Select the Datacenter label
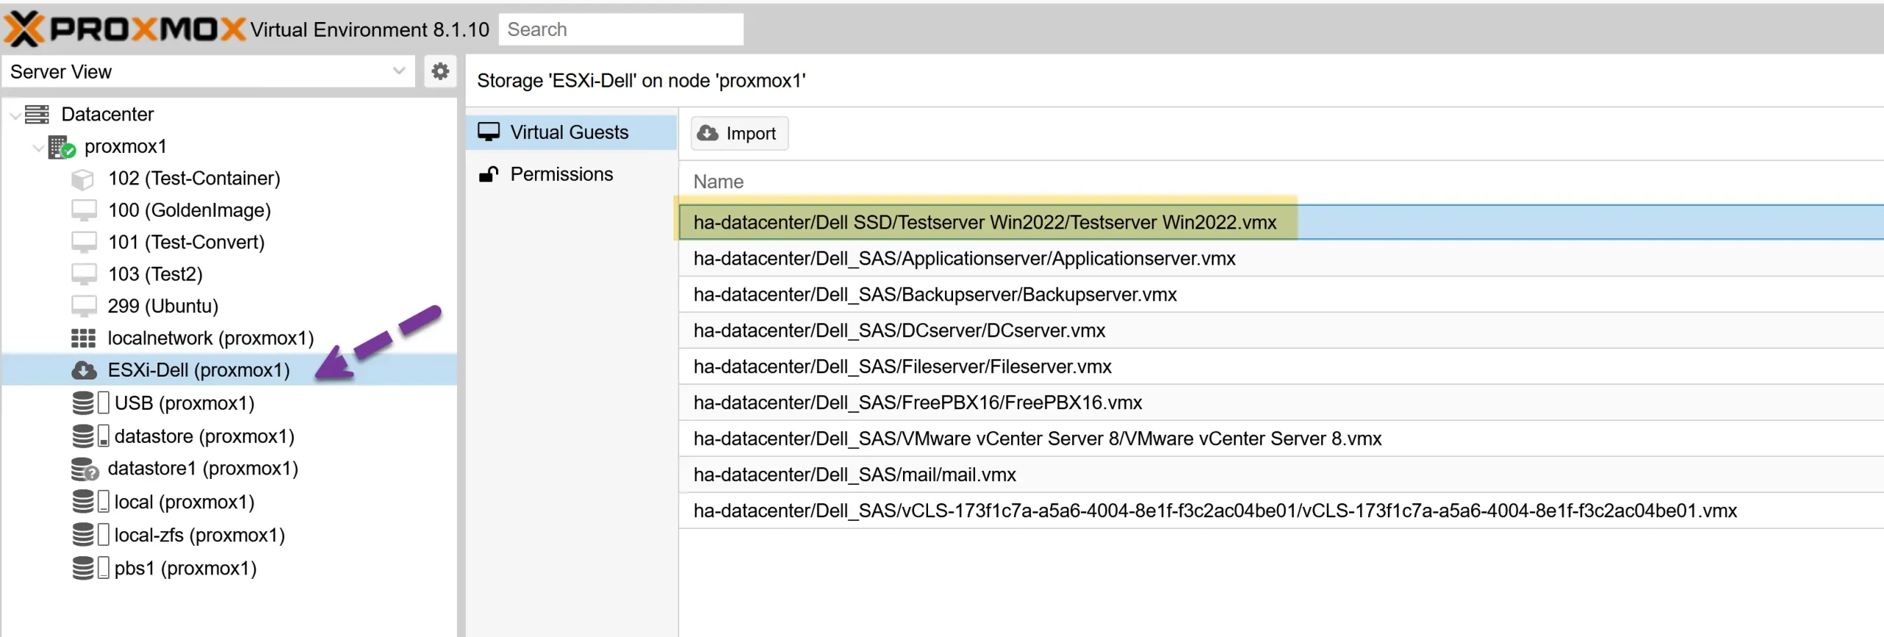Screen dimensions: 1884x637 pos(107,114)
